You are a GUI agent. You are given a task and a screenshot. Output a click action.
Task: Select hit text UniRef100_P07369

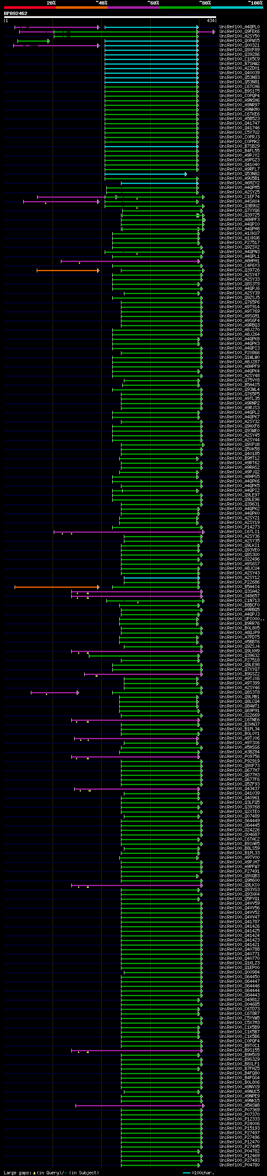239,1110
